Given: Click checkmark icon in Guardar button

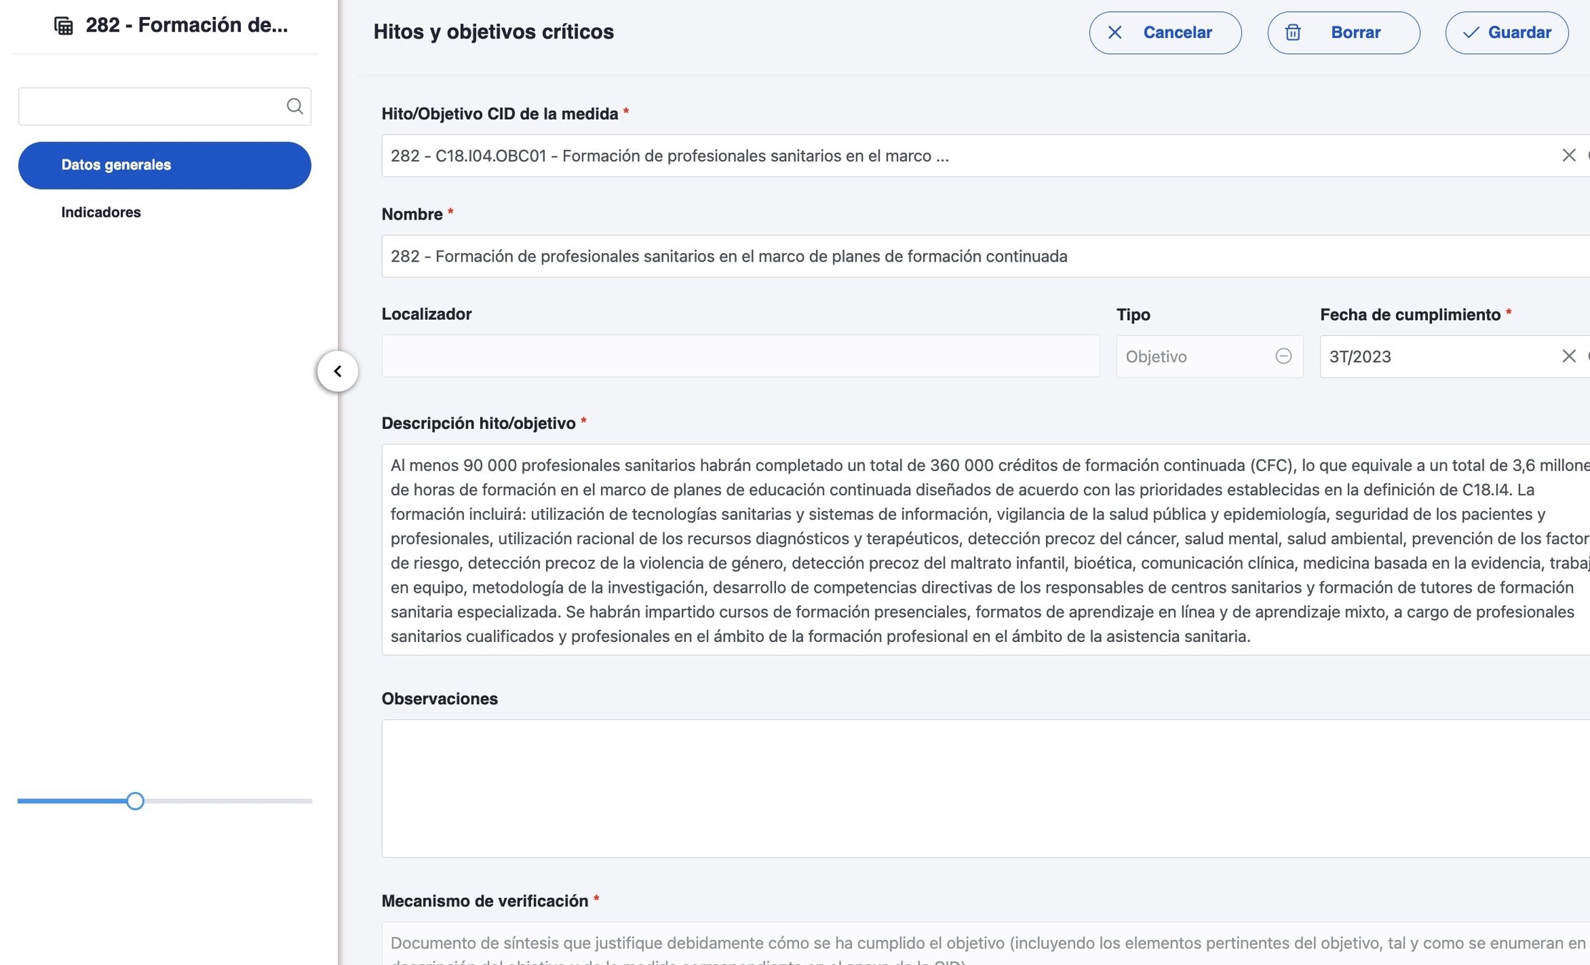Looking at the screenshot, I should [1471, 33].
